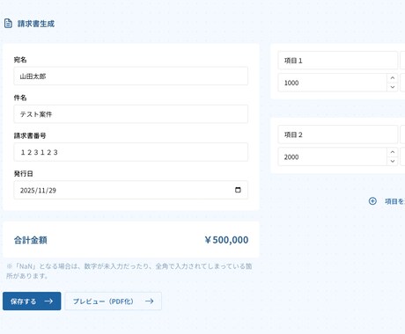Click the NaN warning note text

coord(129,271)
